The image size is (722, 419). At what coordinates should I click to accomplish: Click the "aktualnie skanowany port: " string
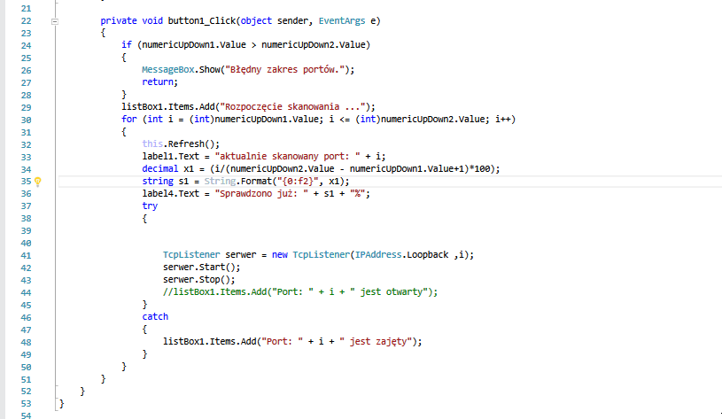[288, 157]
